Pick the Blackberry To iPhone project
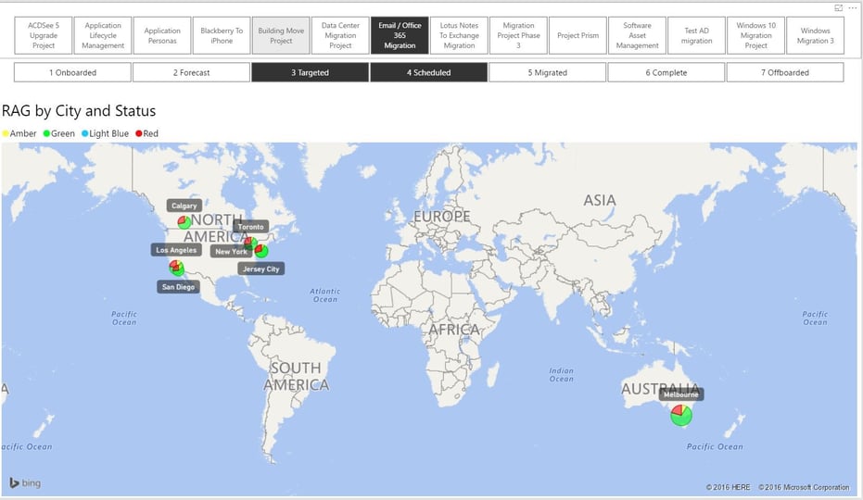This screenshot has width=863, height=500. click(x=222, y=35)
